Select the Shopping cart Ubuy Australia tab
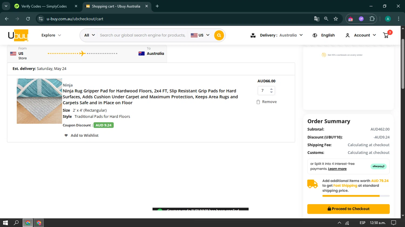 pos(117,6)
